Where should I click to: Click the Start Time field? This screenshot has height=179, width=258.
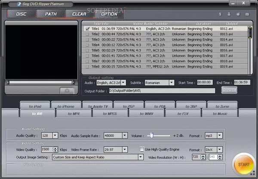[x=205, y=82]
